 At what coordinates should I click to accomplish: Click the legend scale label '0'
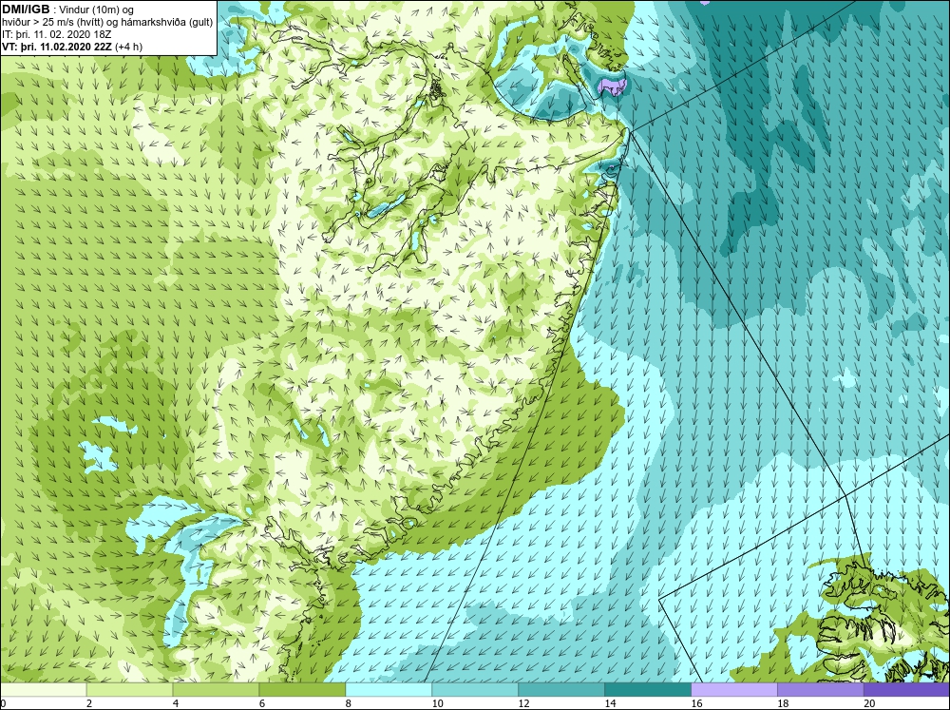pyautogui.click(x=4, y=703)
